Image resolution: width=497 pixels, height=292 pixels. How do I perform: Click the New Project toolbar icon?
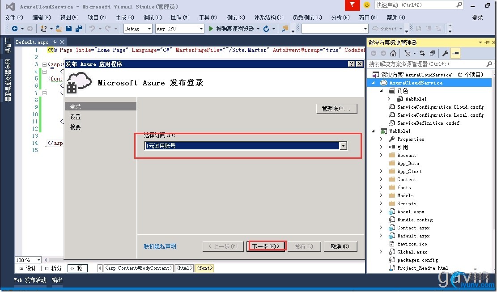click(x=43, y=29)
